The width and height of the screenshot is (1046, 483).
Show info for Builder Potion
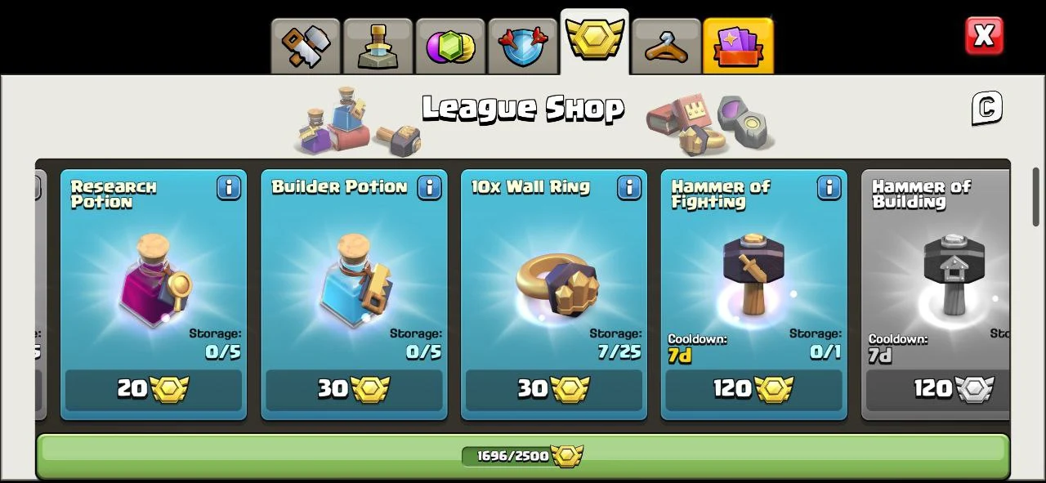point(429,187)
